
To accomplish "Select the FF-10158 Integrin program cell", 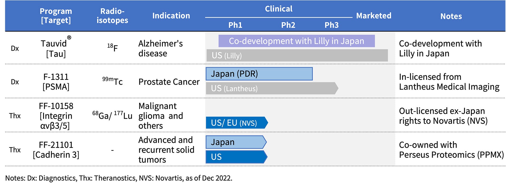I will (56, 116).
